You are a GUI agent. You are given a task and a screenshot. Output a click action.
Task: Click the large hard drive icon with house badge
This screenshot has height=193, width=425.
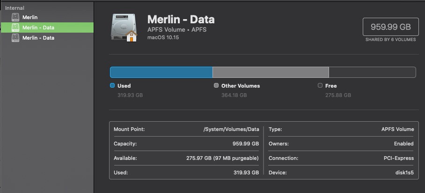[x=125, y=28]
